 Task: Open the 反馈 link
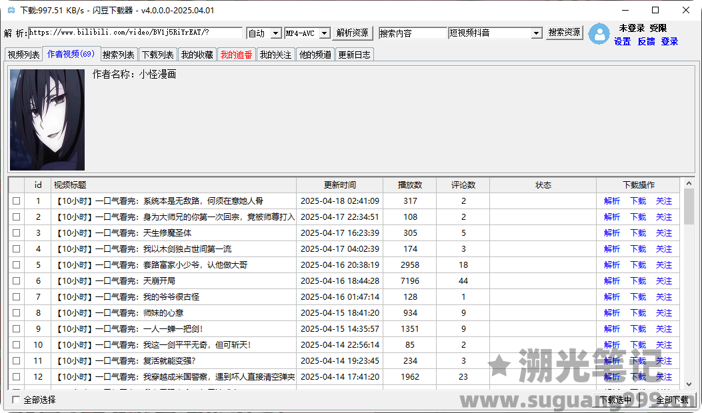646,41
